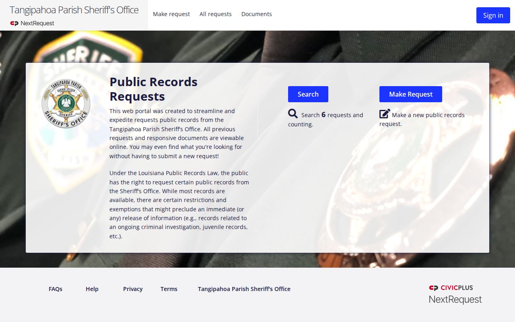The width and height of the screenshot is (515, 322).
Task: Click the text 'Make a new public records request.'
Action: [x=422, y=120]
